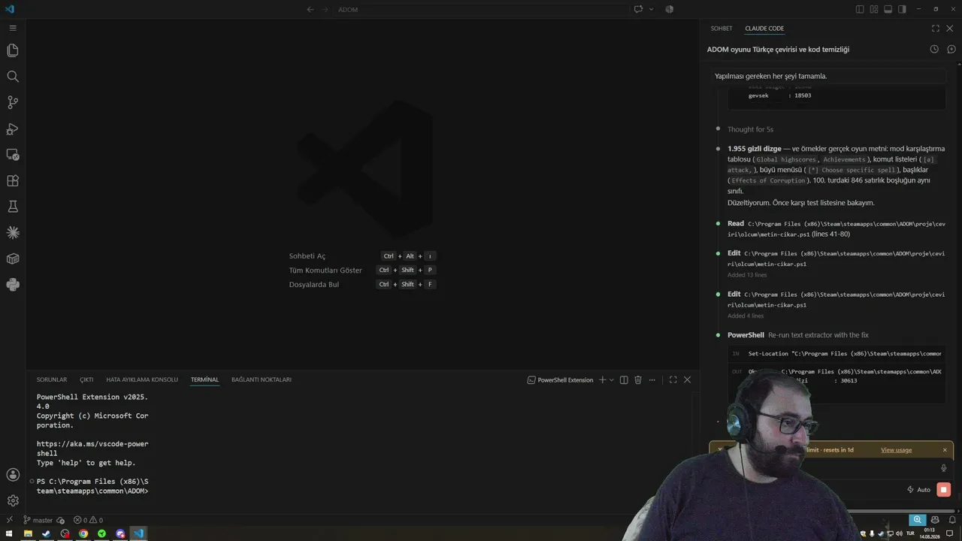
Task: Select the PowerShell Extension terminal label
Action: 561,380
